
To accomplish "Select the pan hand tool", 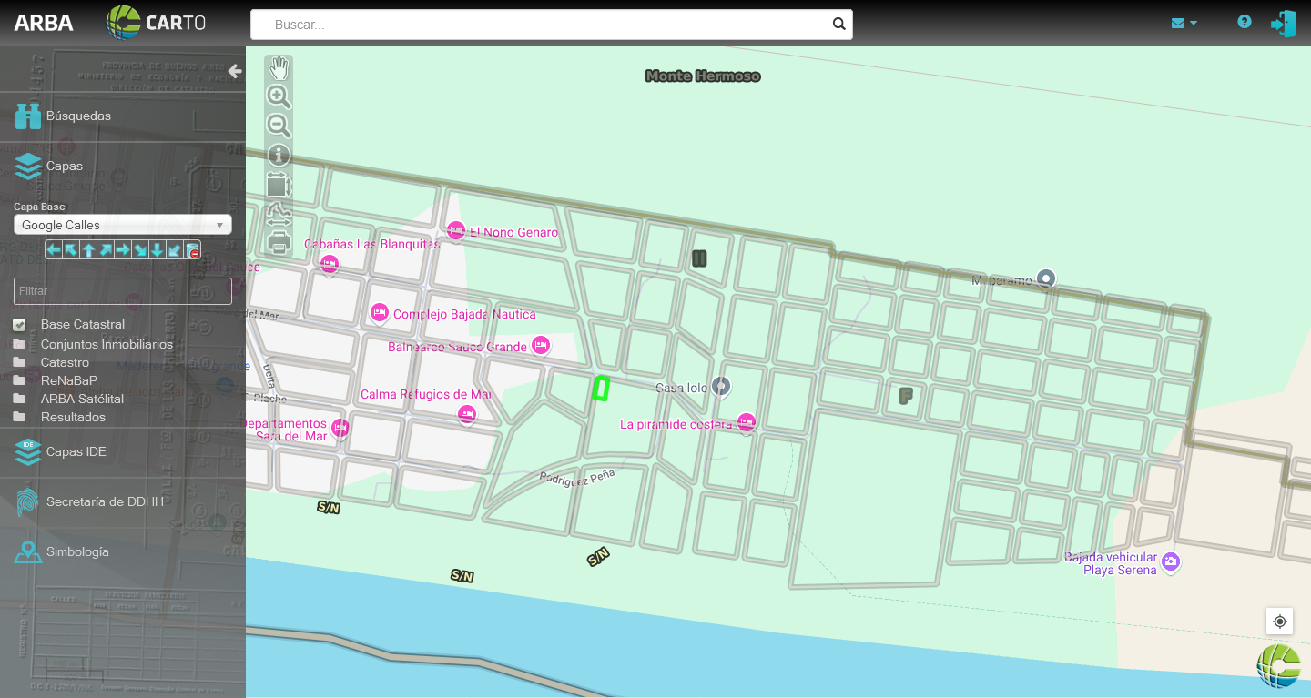I will pyautogui.click(x=279, y=68).
